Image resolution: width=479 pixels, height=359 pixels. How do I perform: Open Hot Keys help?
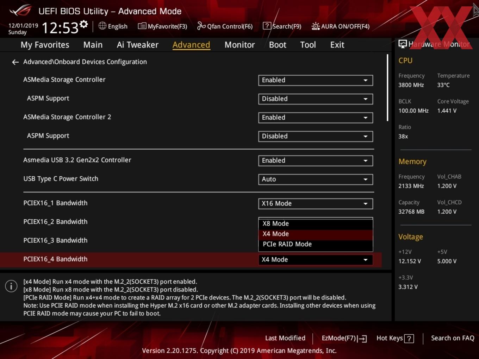click(x=395, y=338)
